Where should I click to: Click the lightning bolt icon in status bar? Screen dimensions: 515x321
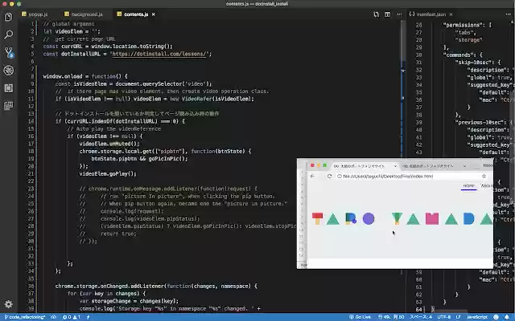coord(88,317)
